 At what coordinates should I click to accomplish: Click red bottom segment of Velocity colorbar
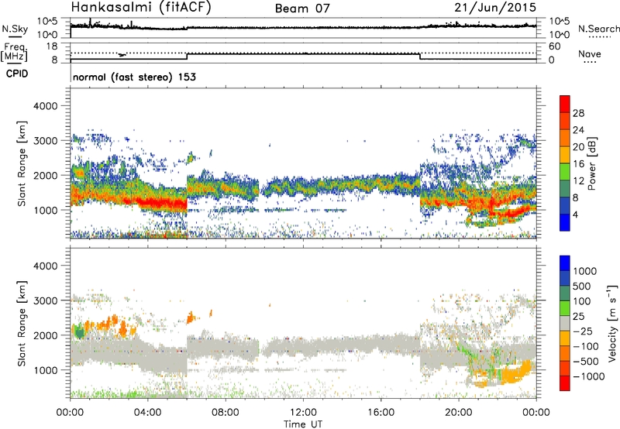(564, 383)
